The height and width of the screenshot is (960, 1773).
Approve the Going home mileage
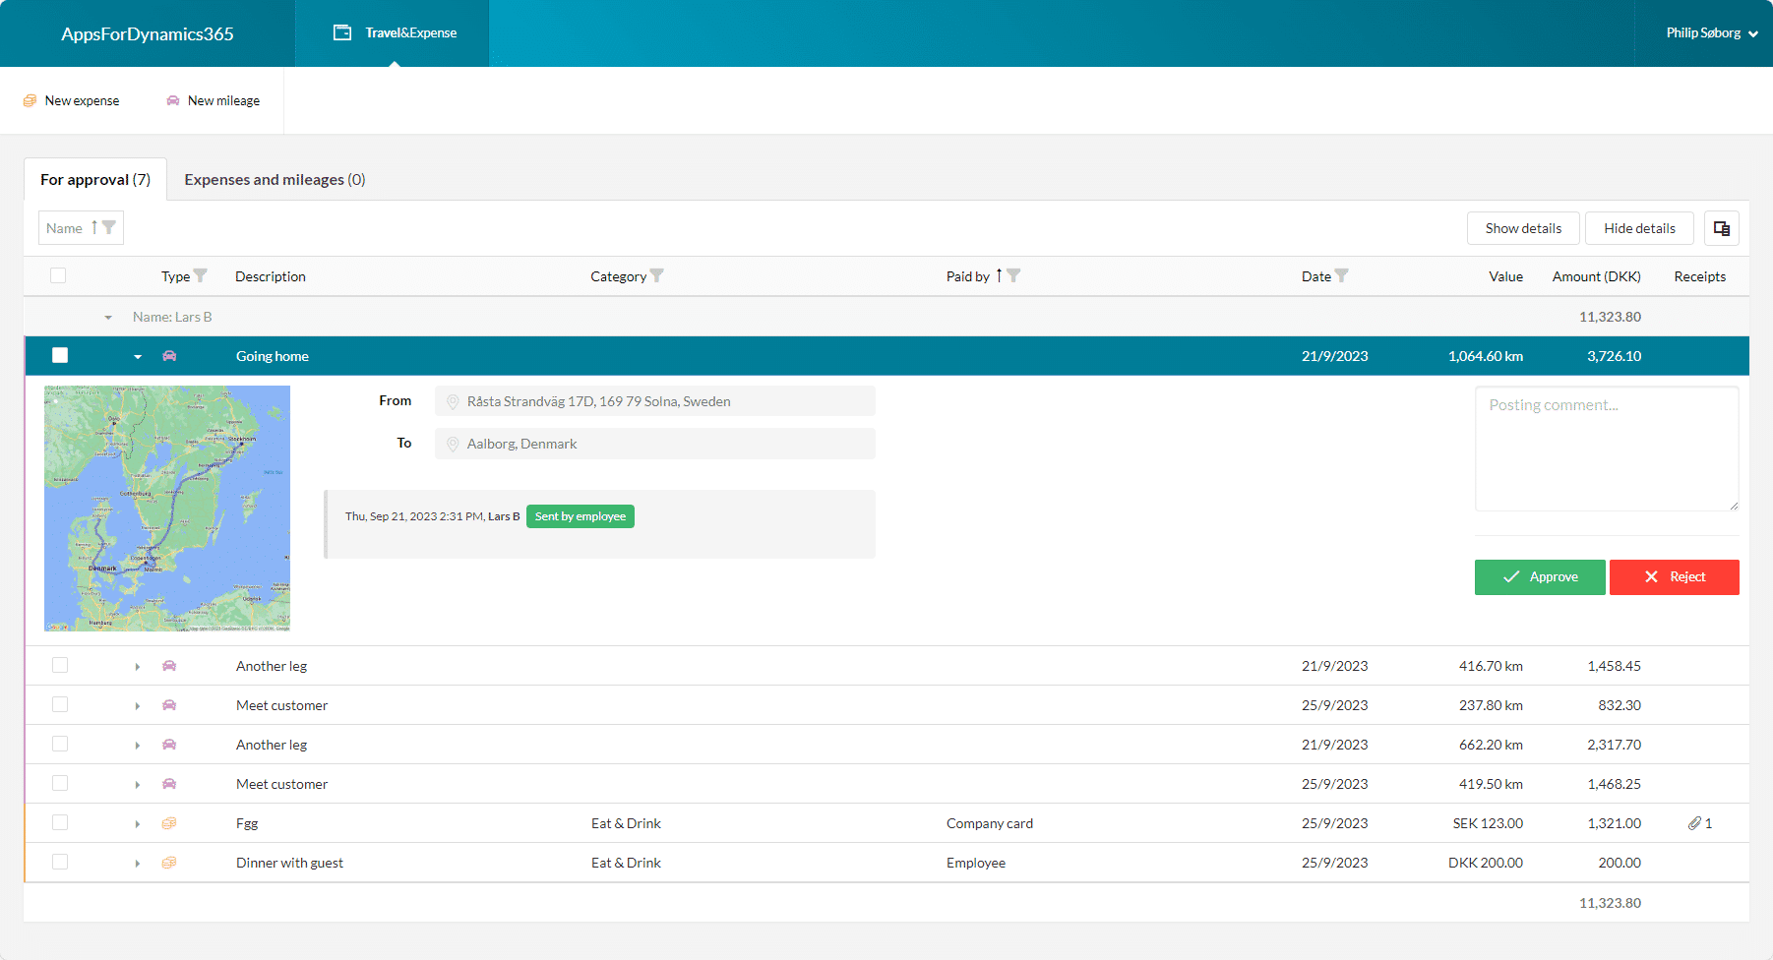coord(1540,577)
